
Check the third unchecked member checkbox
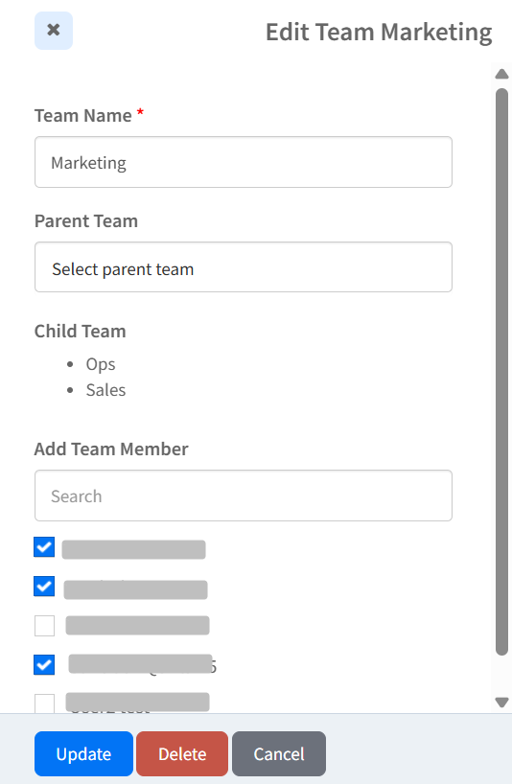click(x=44, y=626)
